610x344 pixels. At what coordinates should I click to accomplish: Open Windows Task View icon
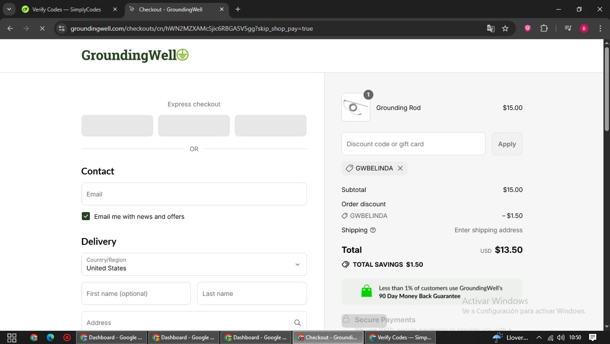click(x=12, y=338)
